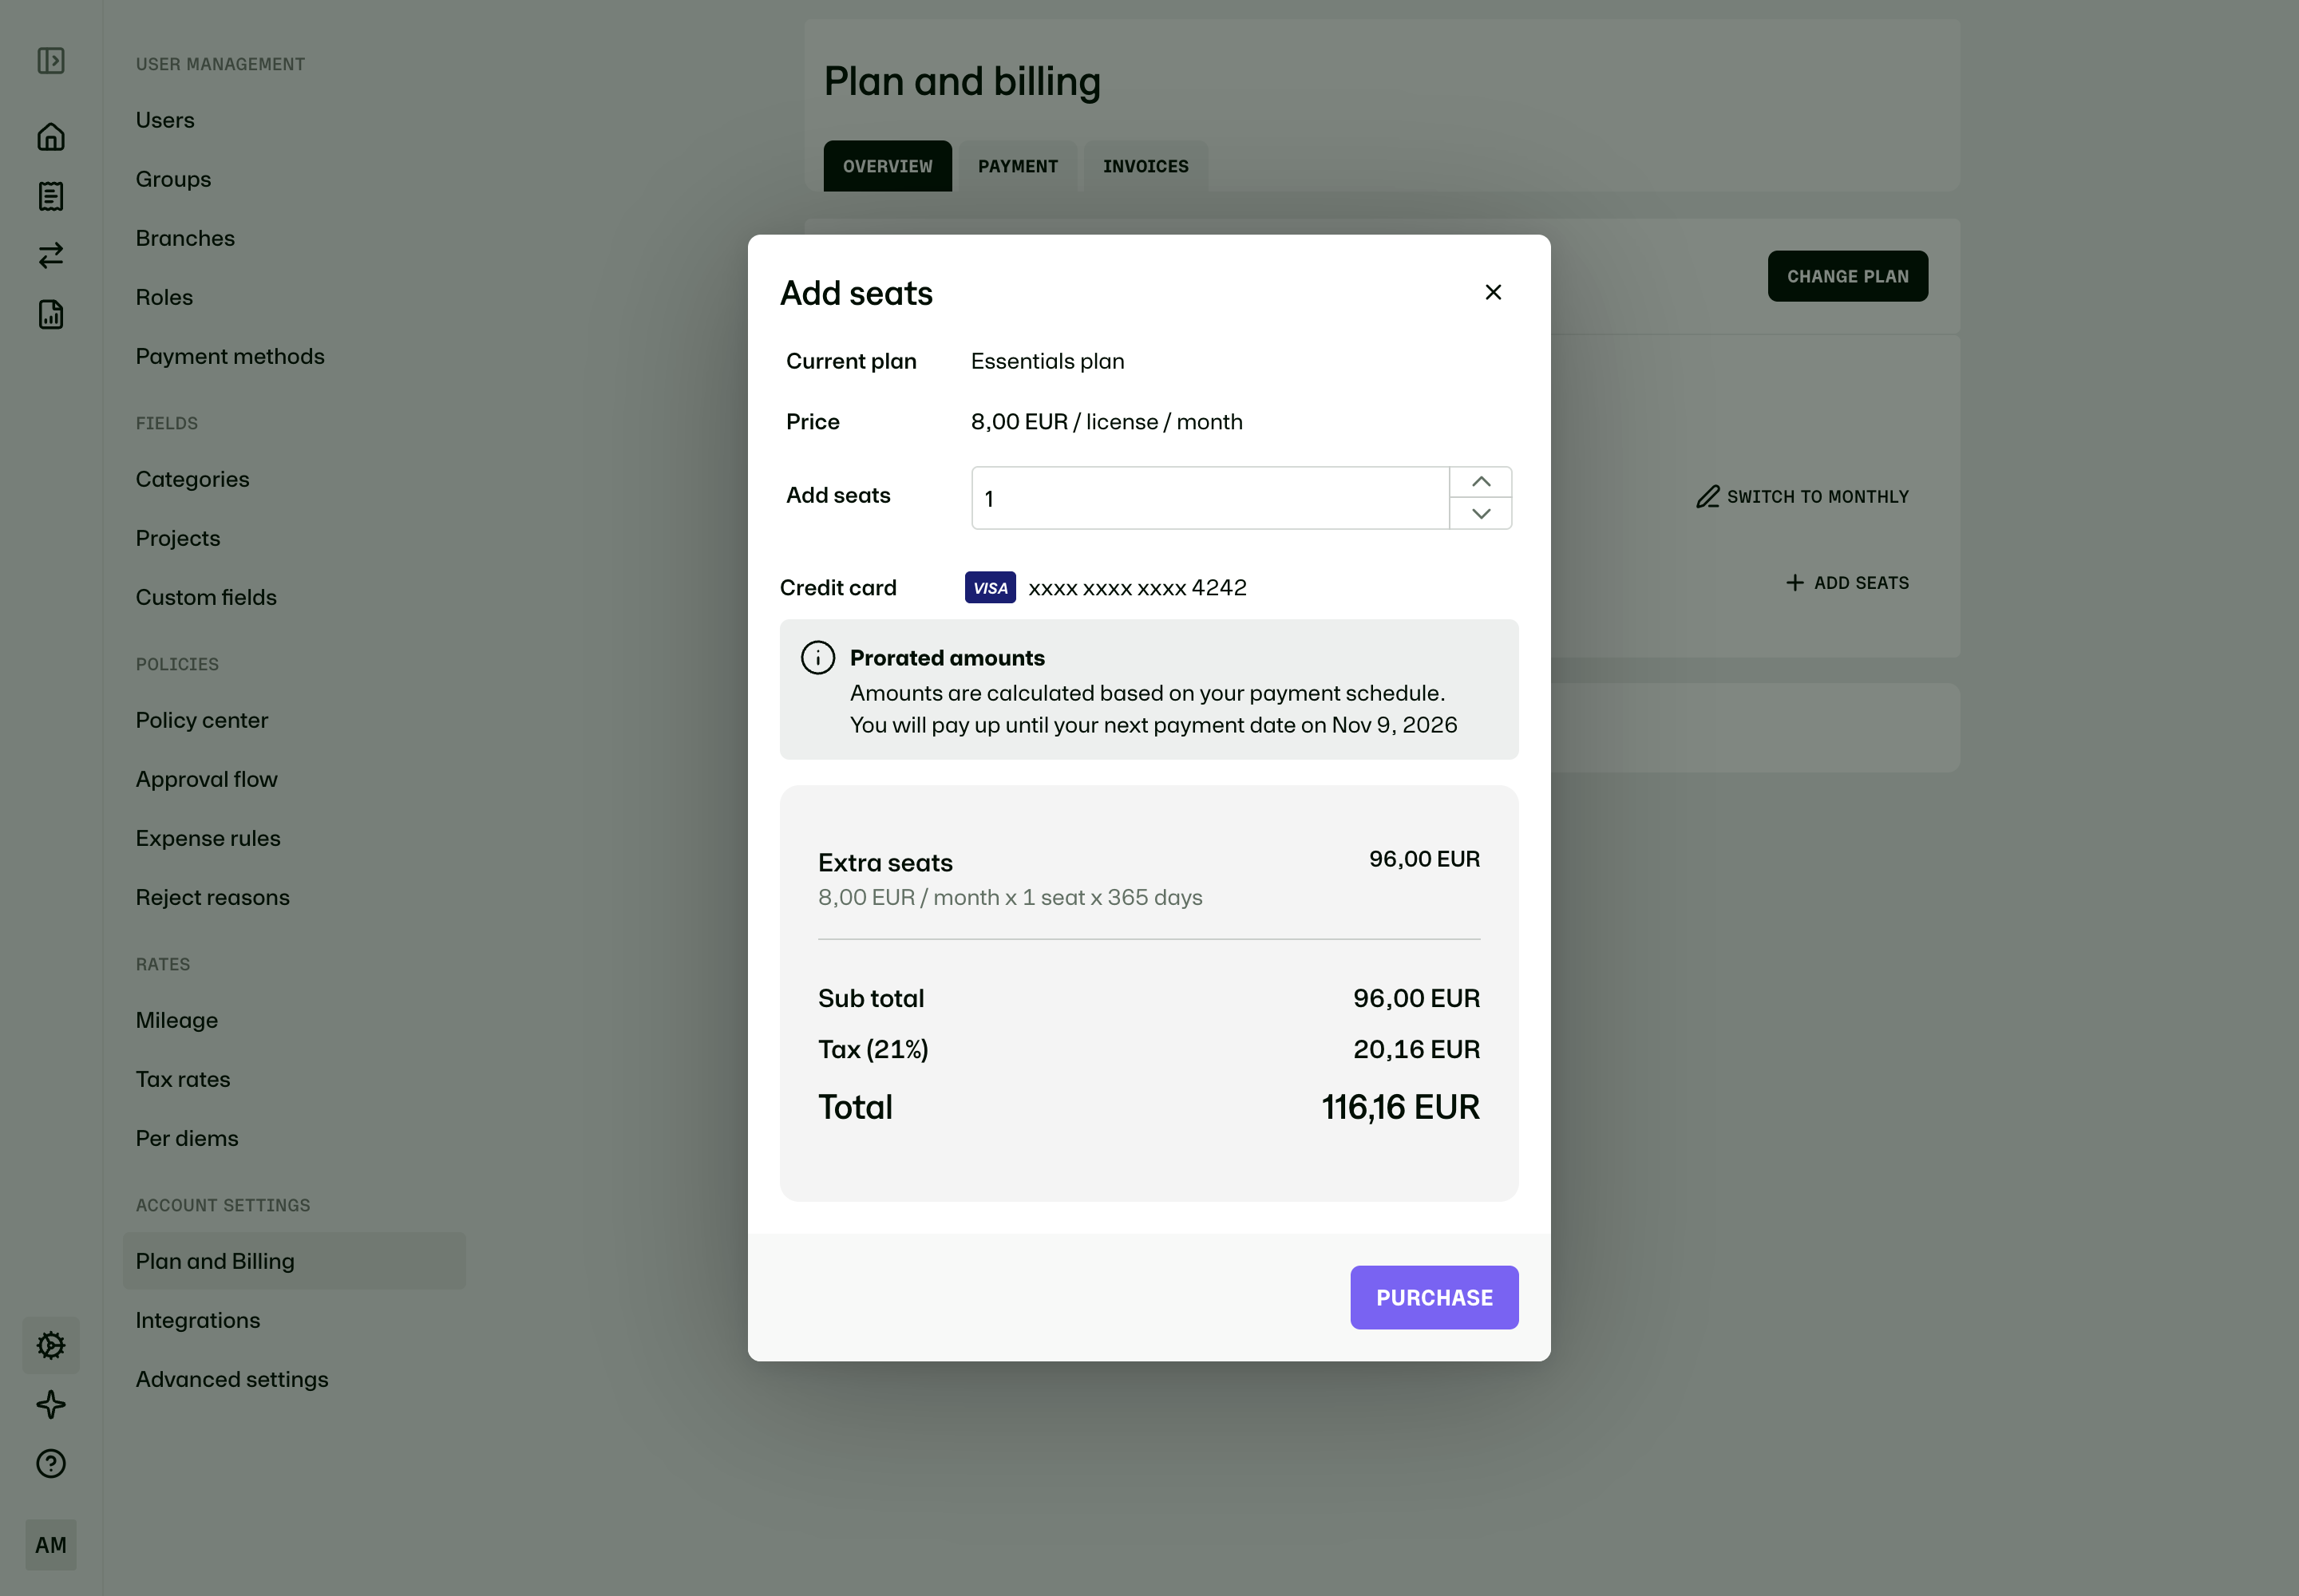Open the sparkle AI icon
The width and height of the screenshot is (2299, 1596).
coord(51,1404)
